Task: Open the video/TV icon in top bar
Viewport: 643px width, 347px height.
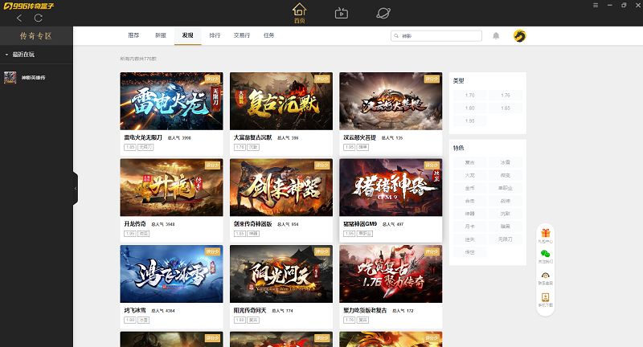Action: coord(341,13)
